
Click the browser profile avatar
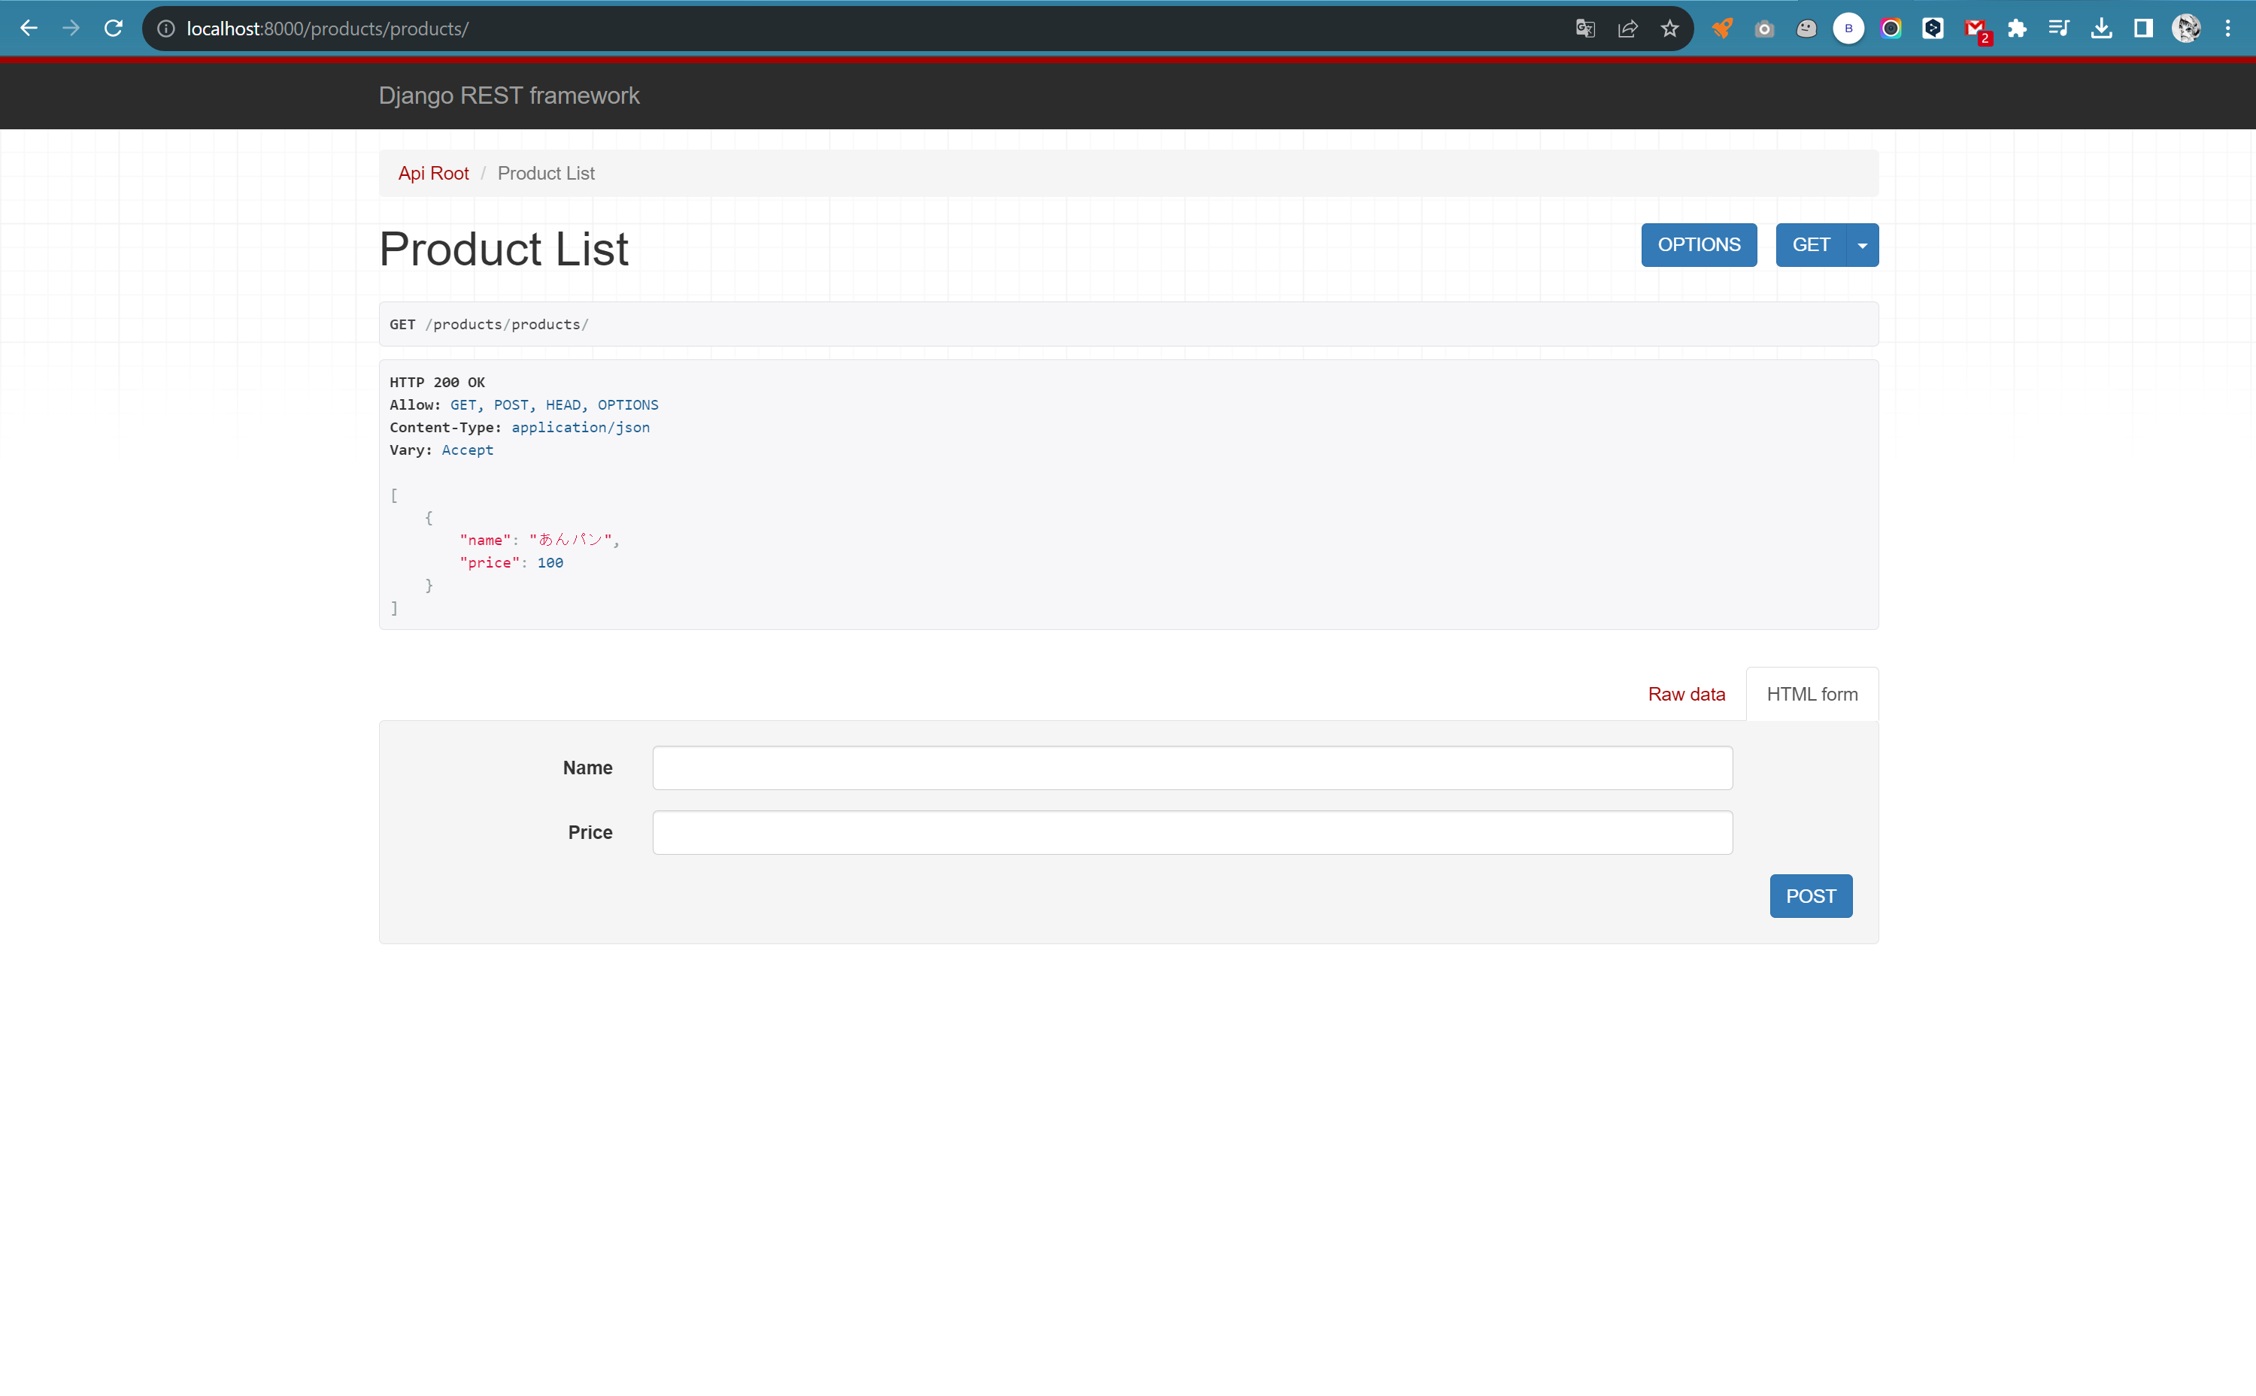pyautogui.click(x=2186, y=28)
